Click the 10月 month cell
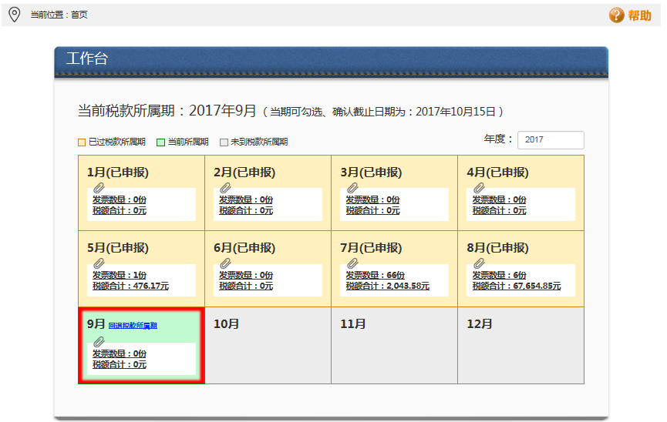Viewport: 667px width, 422px height. (268, 346)
